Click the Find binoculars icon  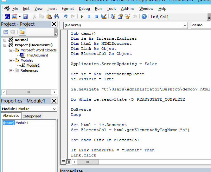(56, 17)
